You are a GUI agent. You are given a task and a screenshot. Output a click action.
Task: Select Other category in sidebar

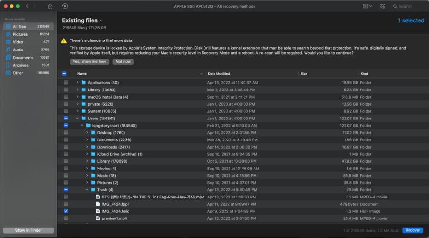pyautogui.click(x=29, y=73)
